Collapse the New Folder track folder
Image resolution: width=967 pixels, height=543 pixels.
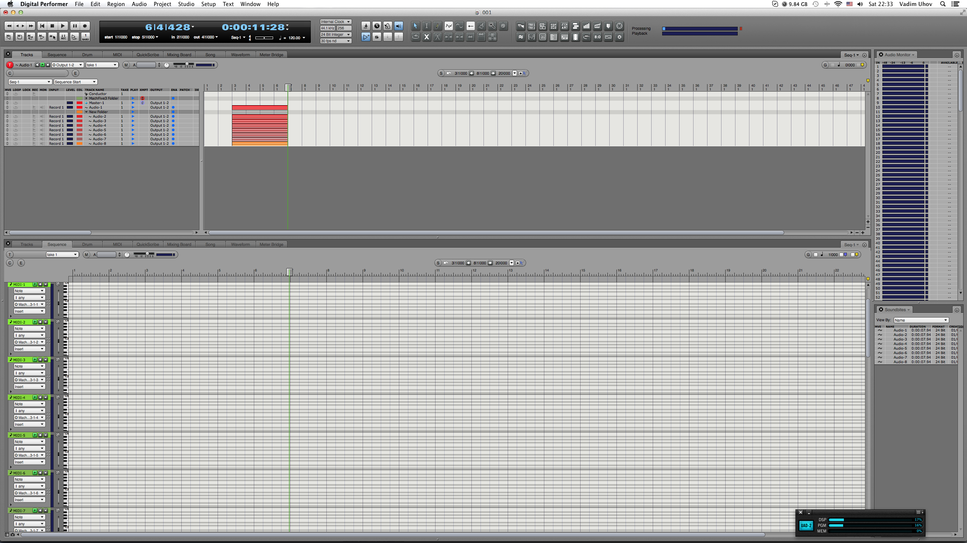tap(87, 112)
